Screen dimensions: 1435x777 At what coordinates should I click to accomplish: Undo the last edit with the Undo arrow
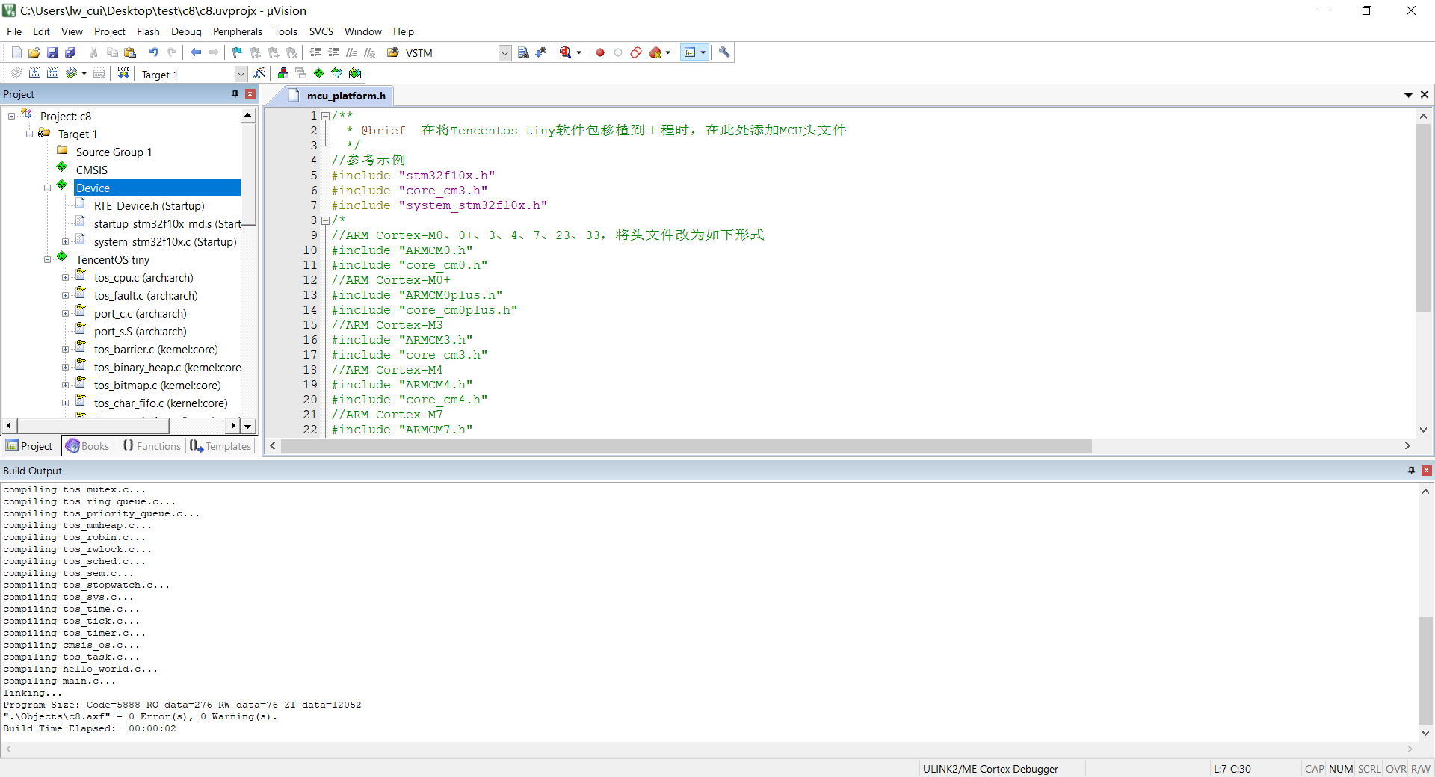pos(154,52)
